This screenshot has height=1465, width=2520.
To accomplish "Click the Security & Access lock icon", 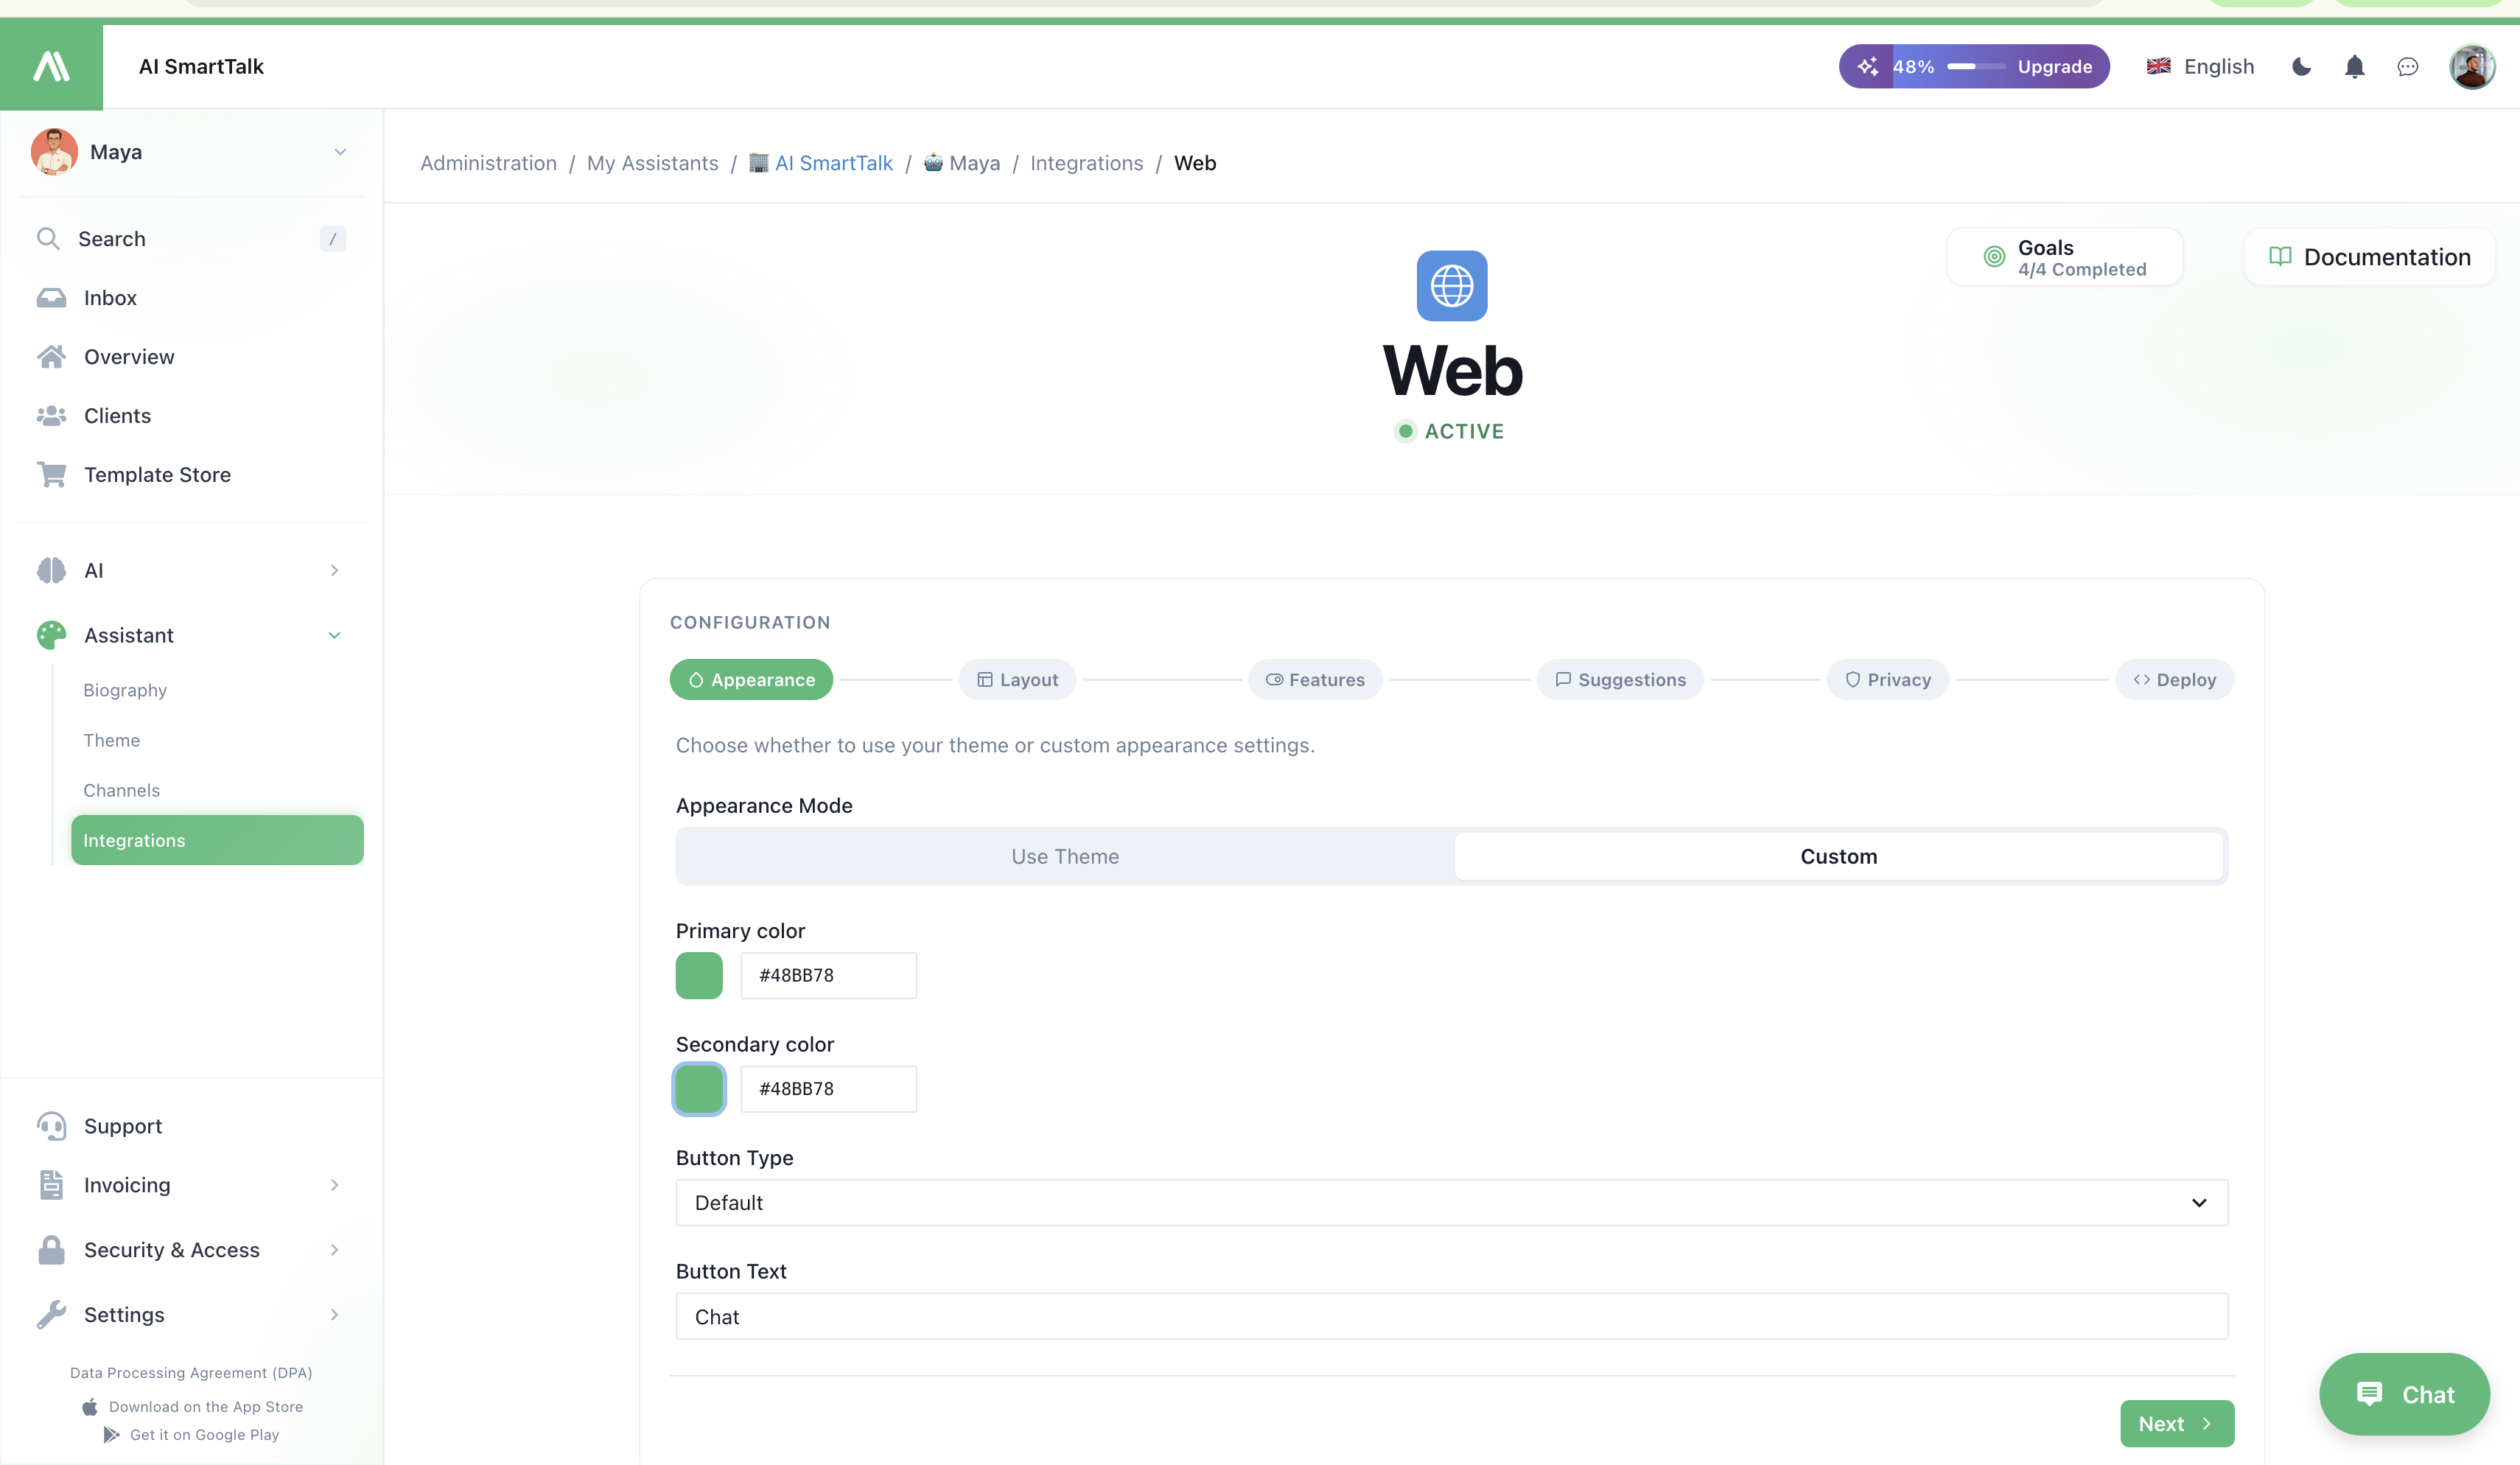I will coord(51,1250).
